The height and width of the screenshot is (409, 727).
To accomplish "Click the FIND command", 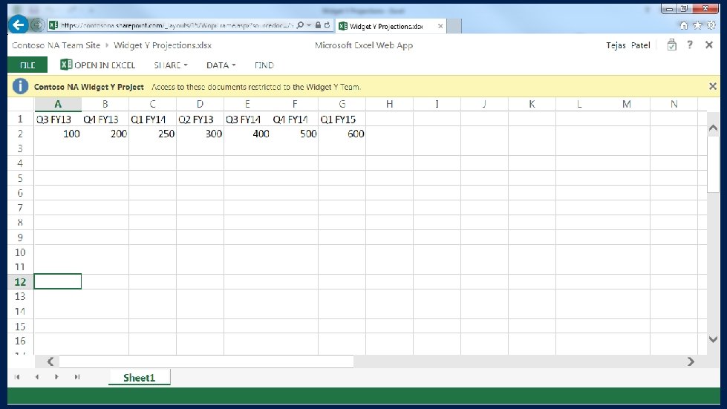I will click(264, 65).
